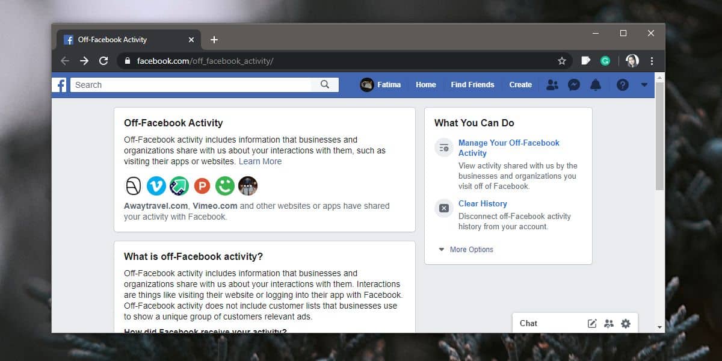Go to Home in Facebook header
722x361 pixels.
click(x=426, y=85)
